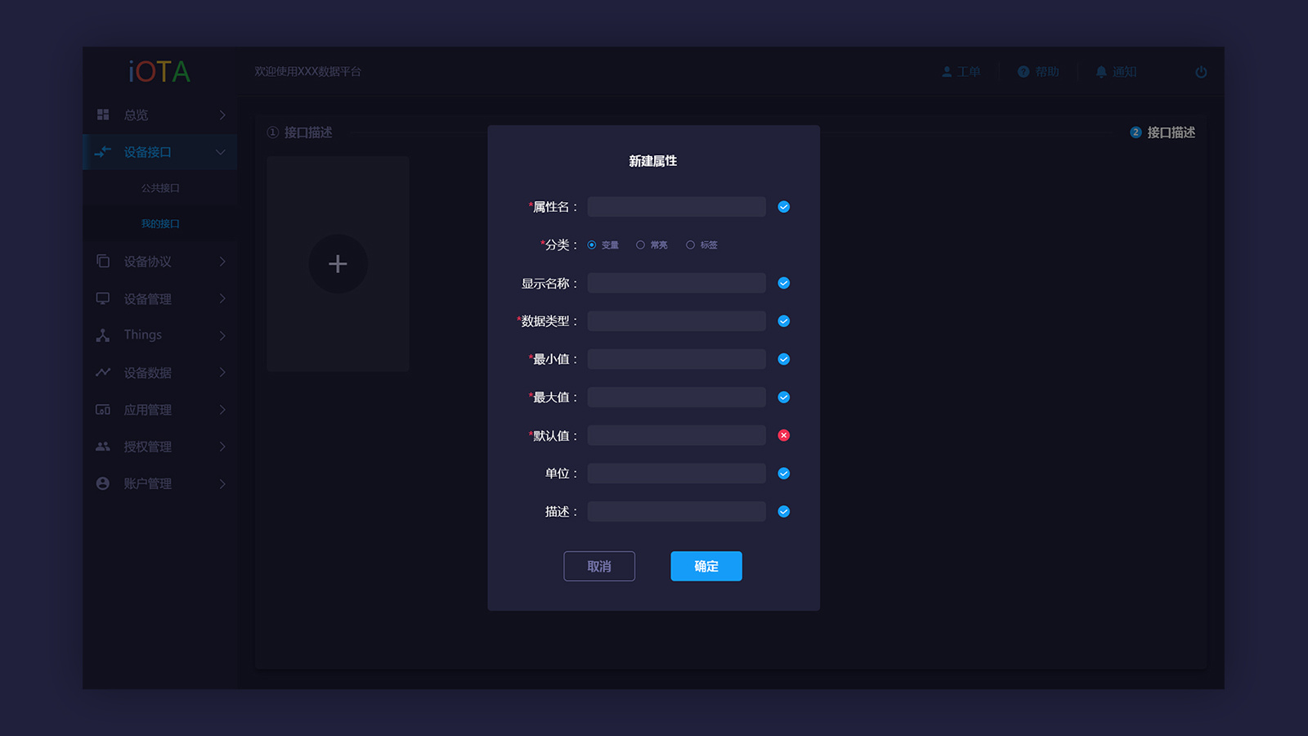Click the Things network icon in sidebar
This screenshot has height=736, width=1308.
[102, 334]
